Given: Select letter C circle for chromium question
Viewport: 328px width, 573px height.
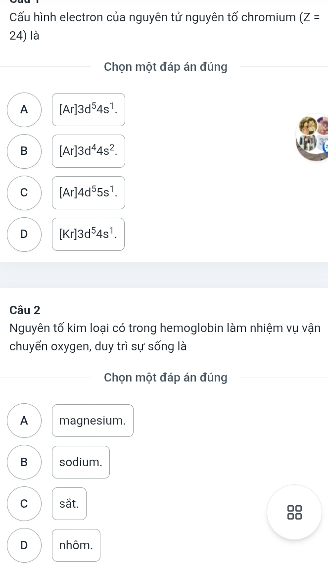Looking at the screenshot, I should coord(24,193).
